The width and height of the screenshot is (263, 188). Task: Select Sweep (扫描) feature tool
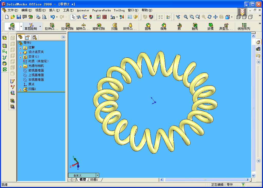click(115, 27)
